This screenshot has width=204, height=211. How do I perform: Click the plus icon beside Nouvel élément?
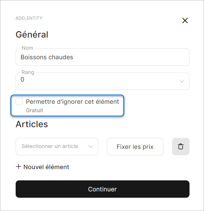point(19,167)
